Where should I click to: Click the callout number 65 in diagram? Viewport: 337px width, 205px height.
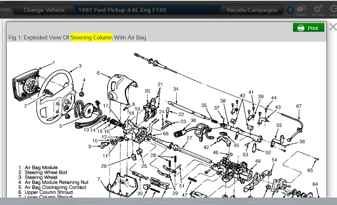click(310, 170)
